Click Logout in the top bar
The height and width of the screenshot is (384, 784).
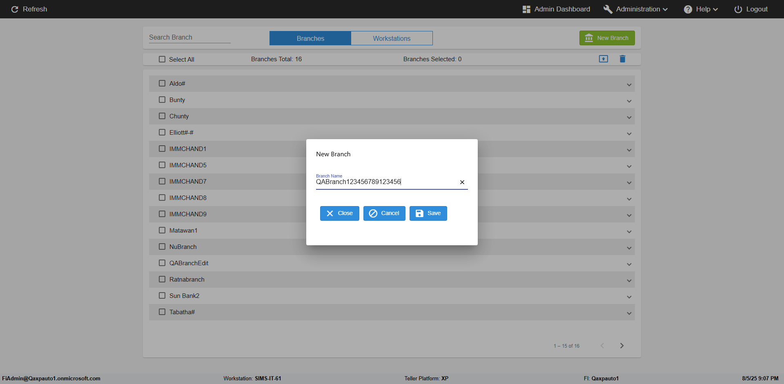click(751, 9)
